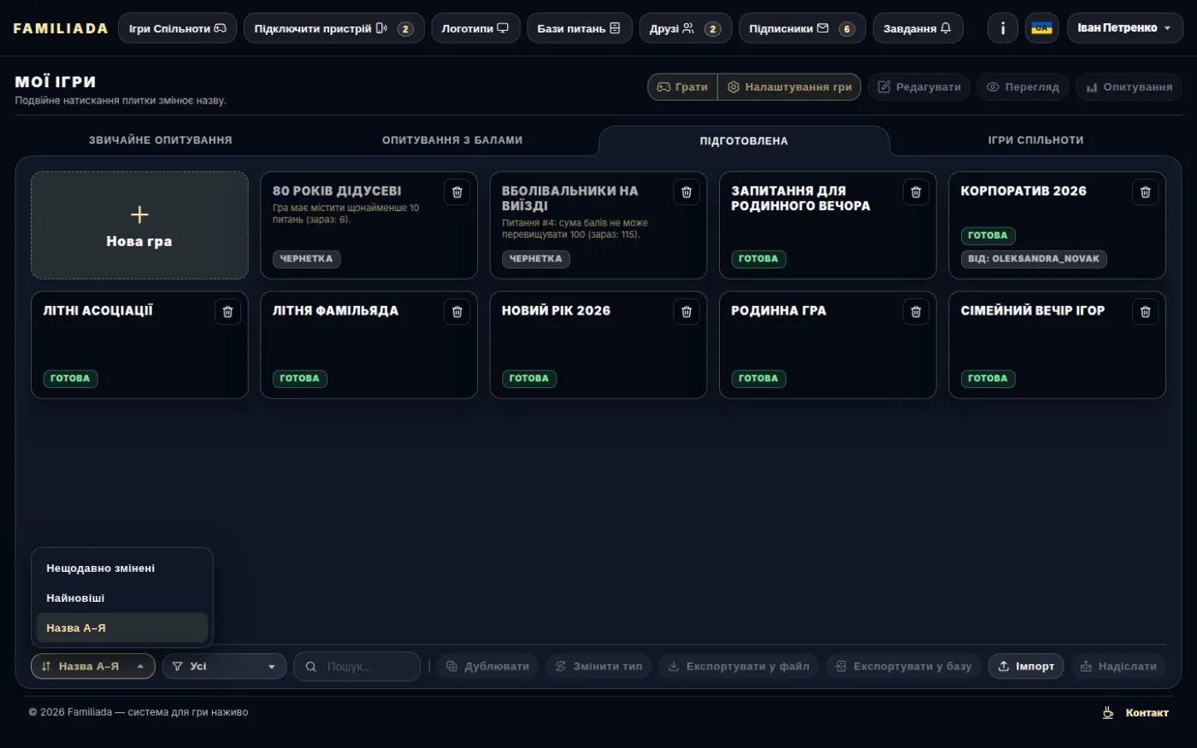Click trash icon on «ЛІТНІ АСОЦІАЦІЇ» card
The height and width of the screenshot is (748, 1197).
227,312
